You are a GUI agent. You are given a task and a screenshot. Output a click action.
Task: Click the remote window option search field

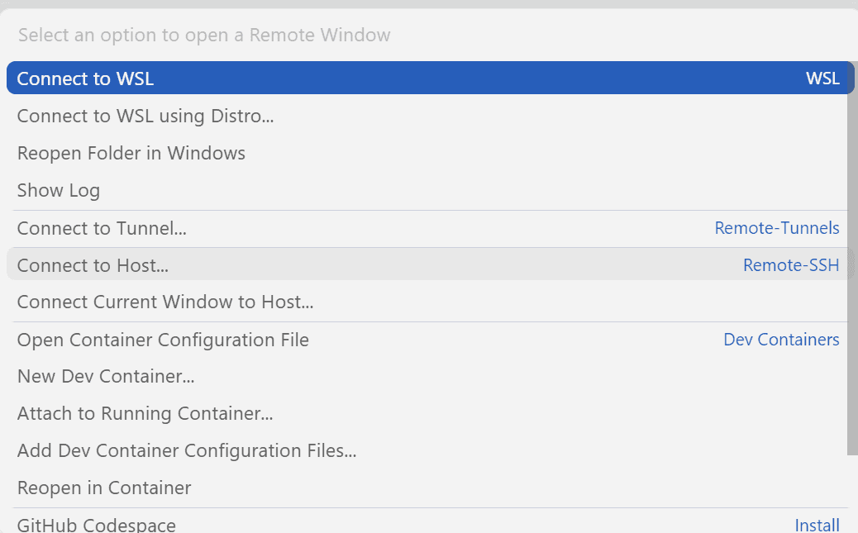[413, 35]
